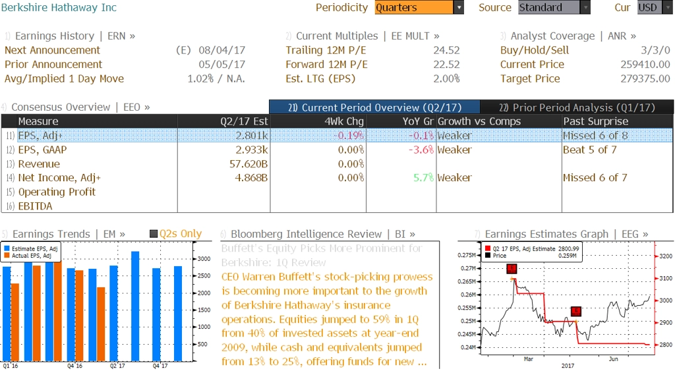675x371 pixels.
Task: Select the Revenue measure row
Action: (x=39, y=164)
